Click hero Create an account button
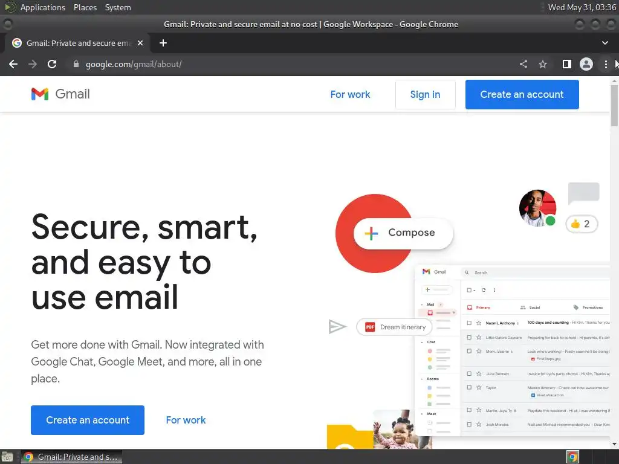619x464 pixels. [x=88, y=420]
